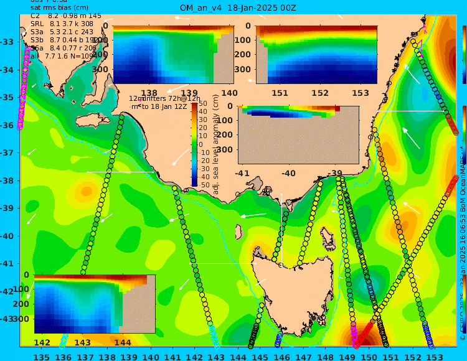Viewport: 467px width, 361px height.
Task: Click the -38 latitude axis label
Action: point(7,180)
